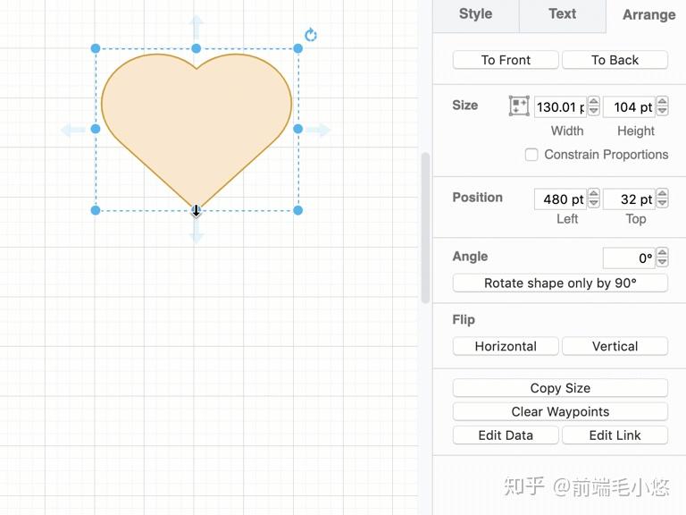Image resolution: width=686 pixels, height=515 pixels.
Task: Click the Left position input field
Action: (x=559, y=199)
